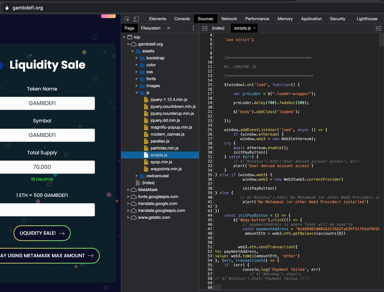Viewport: 384px width, 292px height.
Task: Open jquery.countdown.min.js file
Action: [x=173, y=106]
